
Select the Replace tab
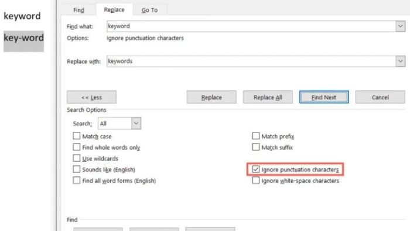pyautogui.click(x=114, y=10)
